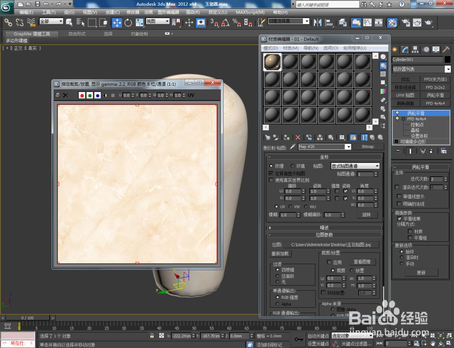Open Render Setup teapot icon
This screenshot has width=454, height=348.
[x=405, y=23]
